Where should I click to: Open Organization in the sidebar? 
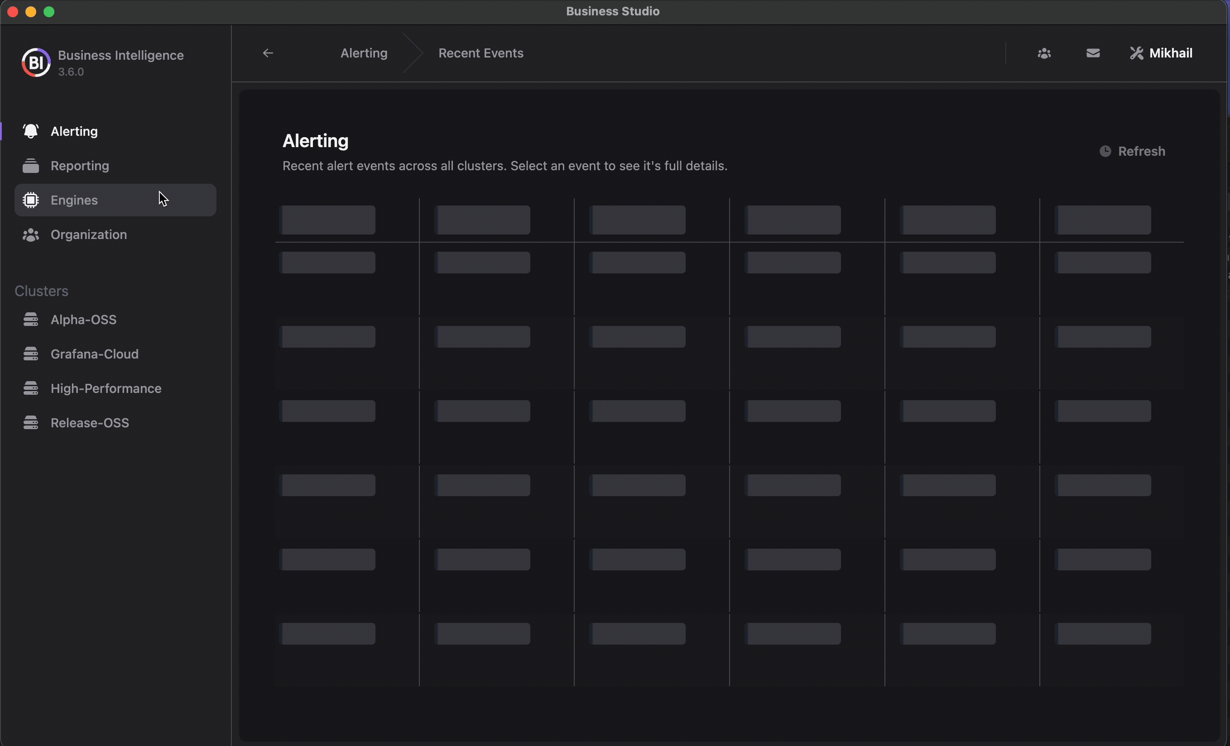click(115, 234)
